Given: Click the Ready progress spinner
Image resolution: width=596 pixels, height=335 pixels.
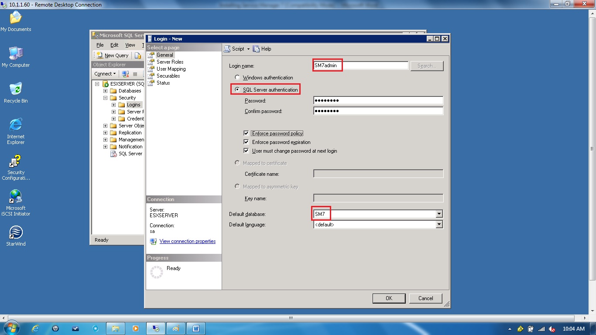Looking at the screenshot, I should (x=156, y=271).
